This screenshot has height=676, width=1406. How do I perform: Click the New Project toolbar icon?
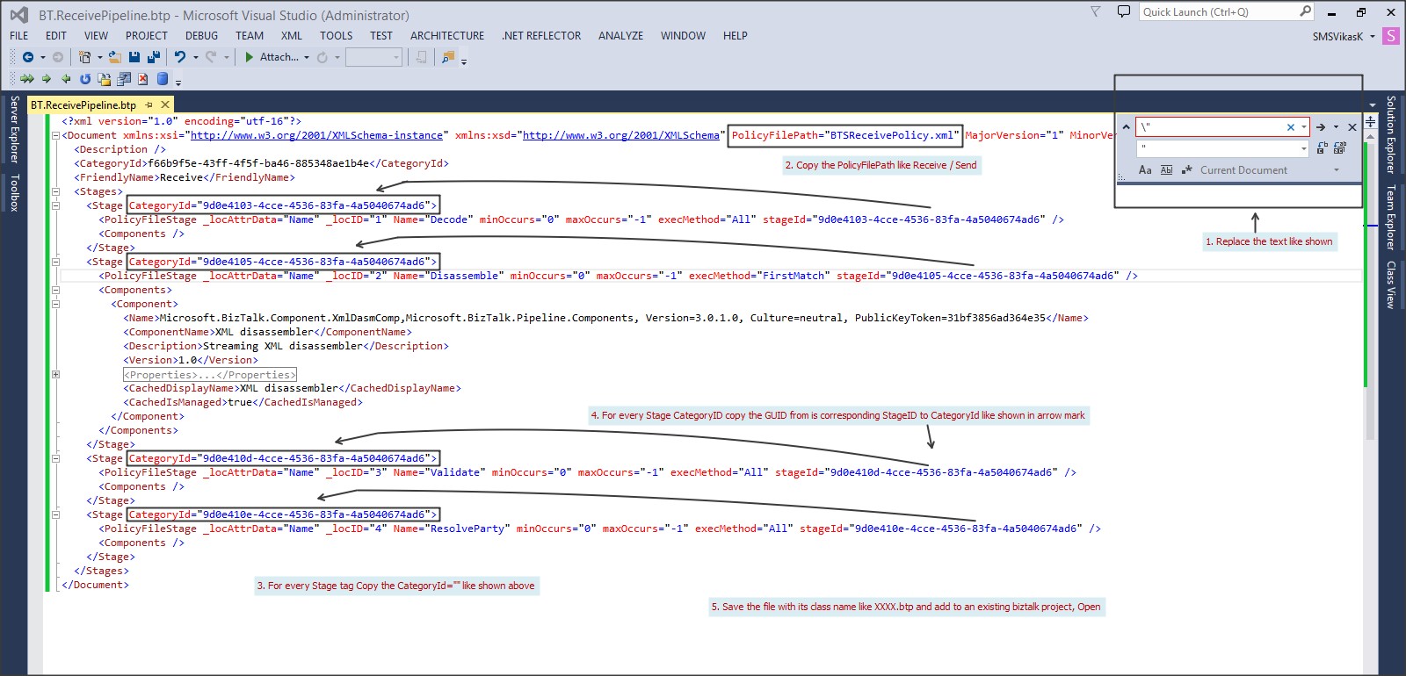click(85, 57)
